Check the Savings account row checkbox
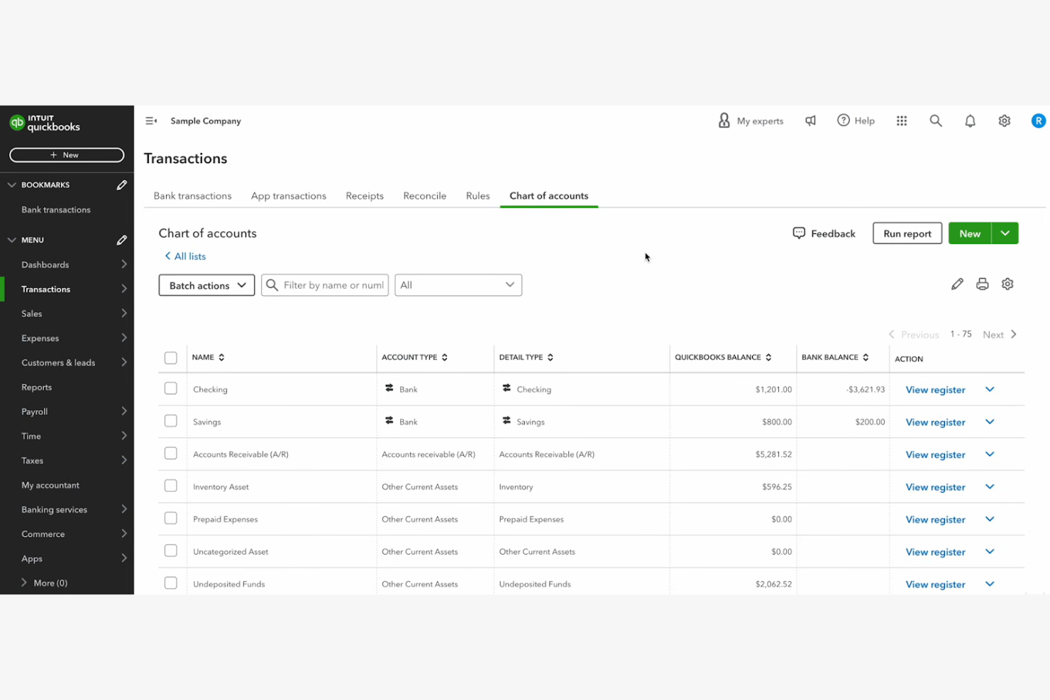Image resolution: width=1050 pixels, height=700 pixels. [x=170, y=421]
